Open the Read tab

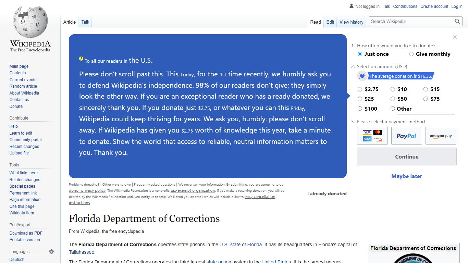point(316,22)
